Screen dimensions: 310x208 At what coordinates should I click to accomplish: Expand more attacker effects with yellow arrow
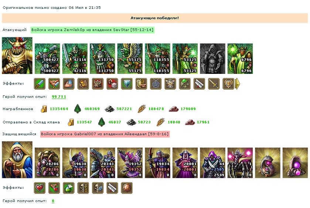[x=238, y=83]
